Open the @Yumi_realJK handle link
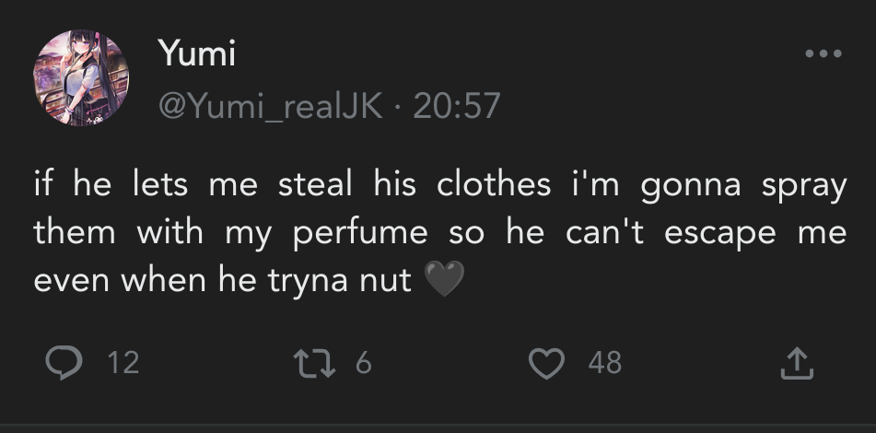This screenshot has width=876, height=433. [270, 106]
